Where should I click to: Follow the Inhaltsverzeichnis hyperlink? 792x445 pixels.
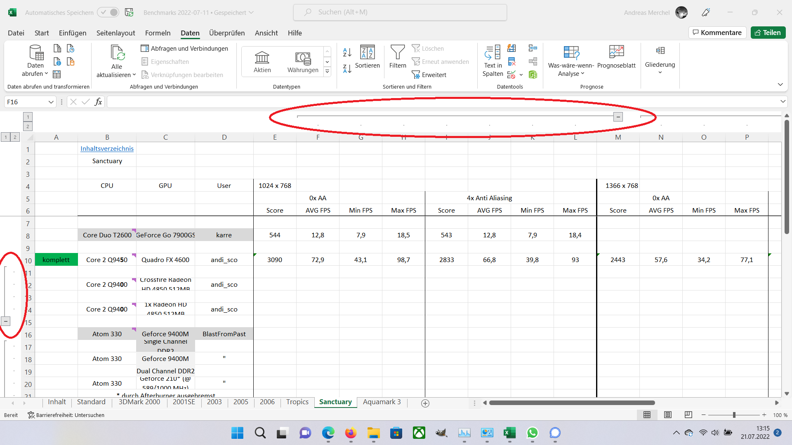point(107,148)
